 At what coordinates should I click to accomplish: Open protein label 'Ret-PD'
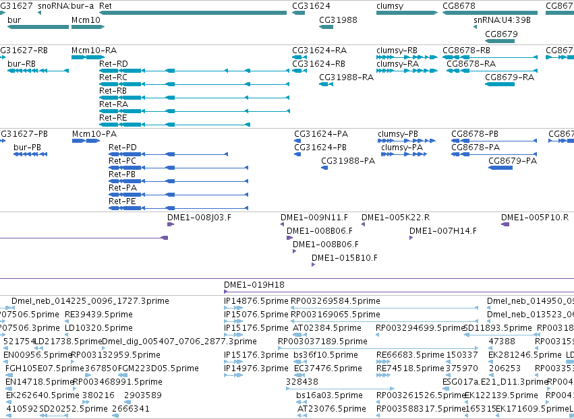(x=123, y=148)
